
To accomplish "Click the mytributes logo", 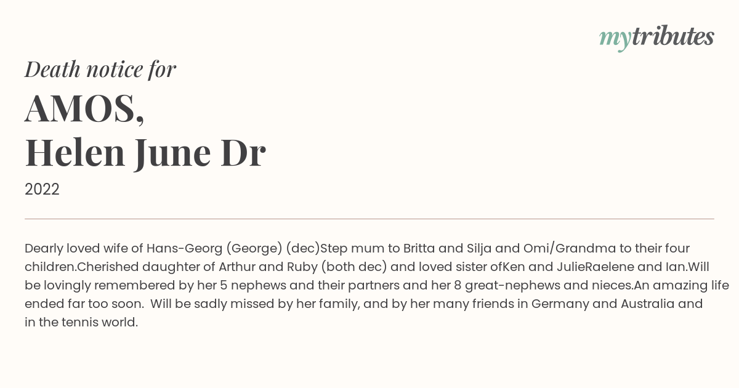I will pyautogui.click(x=656, y=38).
